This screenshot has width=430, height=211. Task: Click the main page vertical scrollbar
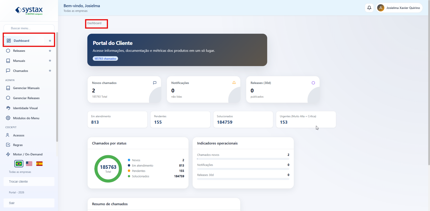click(429, 83)
